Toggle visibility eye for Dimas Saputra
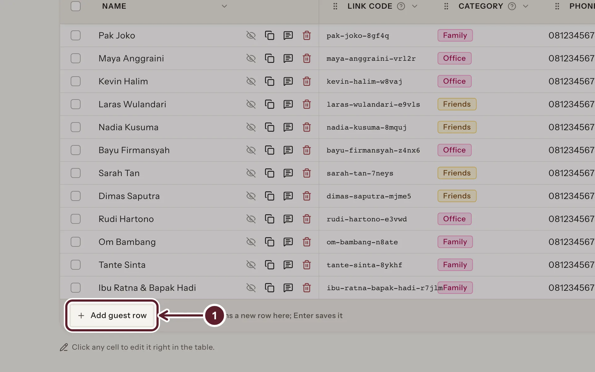The width and height of the screenshot is (595, 372). [251, 196]
